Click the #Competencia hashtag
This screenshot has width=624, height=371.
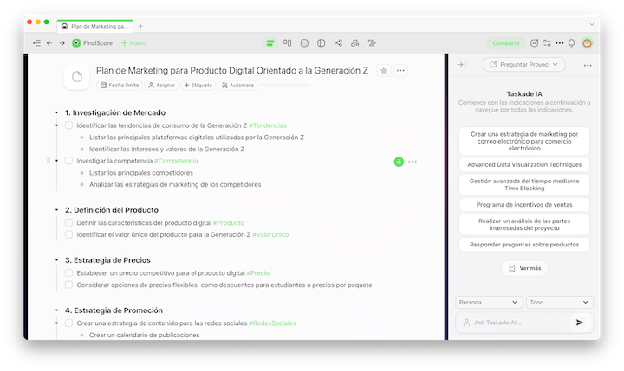(176, 161)
